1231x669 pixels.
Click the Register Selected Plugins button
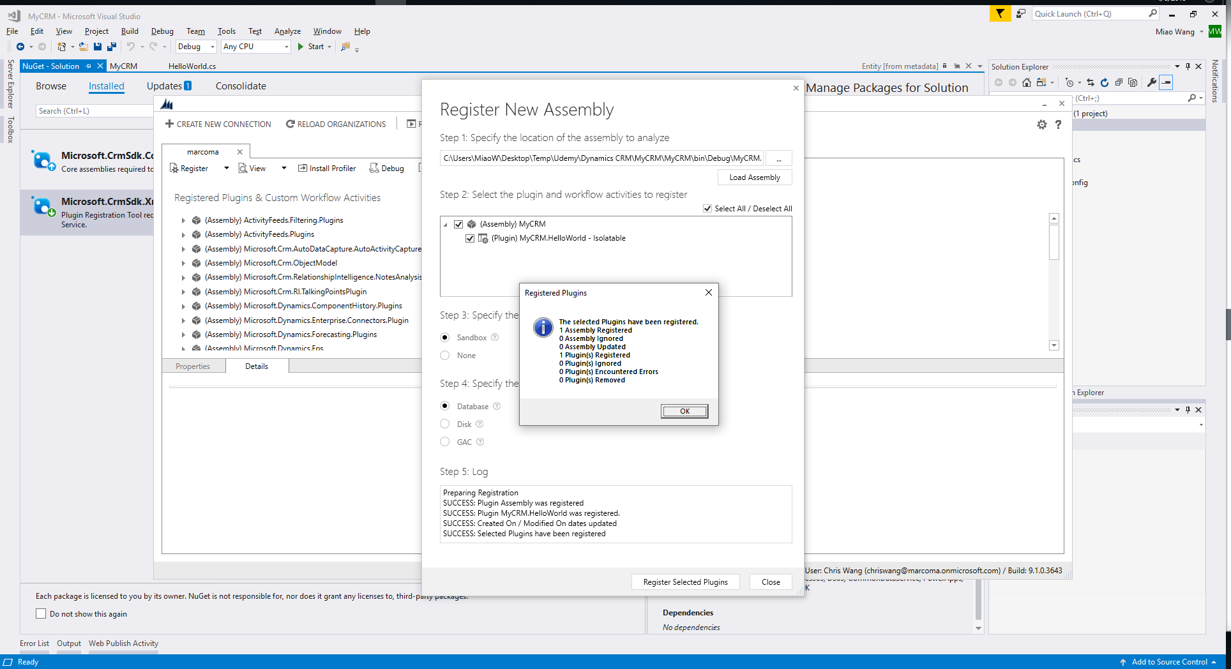[686, 582]
